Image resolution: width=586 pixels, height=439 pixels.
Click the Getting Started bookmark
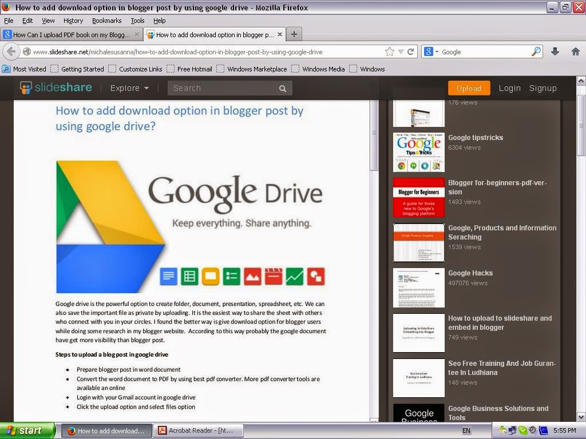pyautogui.click(x=78, y=69)
